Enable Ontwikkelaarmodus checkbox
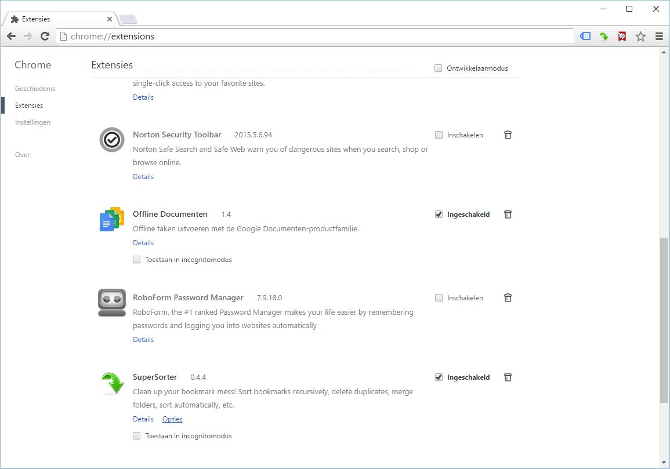Viewport: 670px width, 469px height. [439, 68]
